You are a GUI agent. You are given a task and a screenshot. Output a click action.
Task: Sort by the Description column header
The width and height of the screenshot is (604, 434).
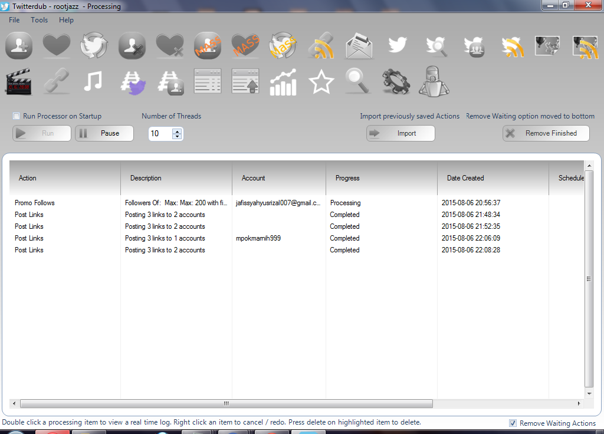pos(176,178)
